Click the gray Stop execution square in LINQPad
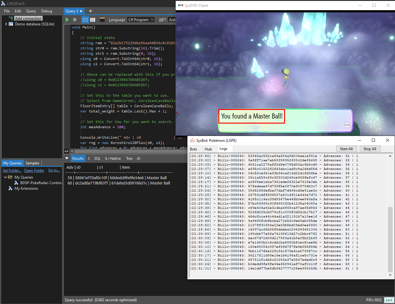This screenshot has width=395, height=304. (75, 19)
